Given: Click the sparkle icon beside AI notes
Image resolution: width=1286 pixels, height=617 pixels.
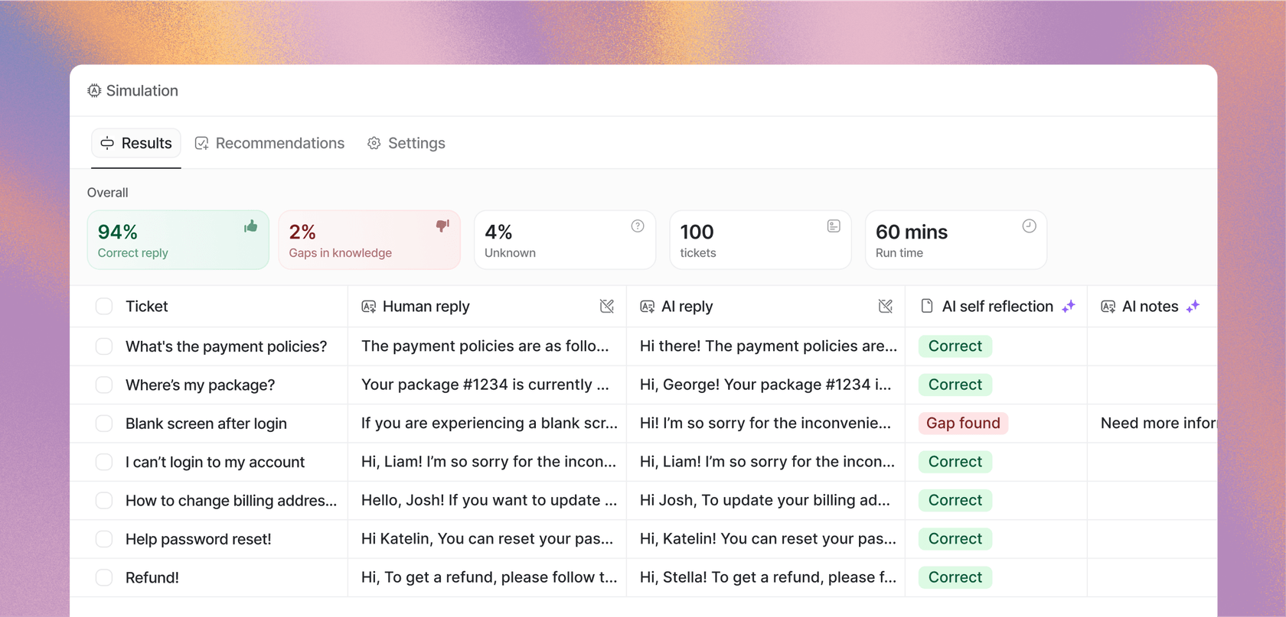Looking at the screenshot, I should click(x=1193, y=307).
